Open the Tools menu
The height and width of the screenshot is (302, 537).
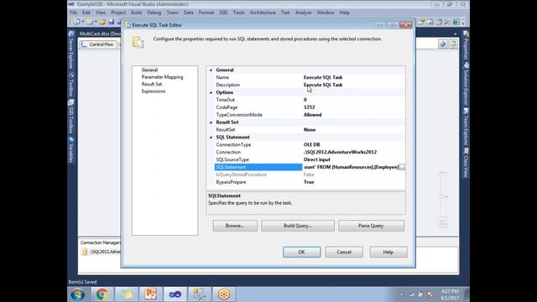point(238,13)
